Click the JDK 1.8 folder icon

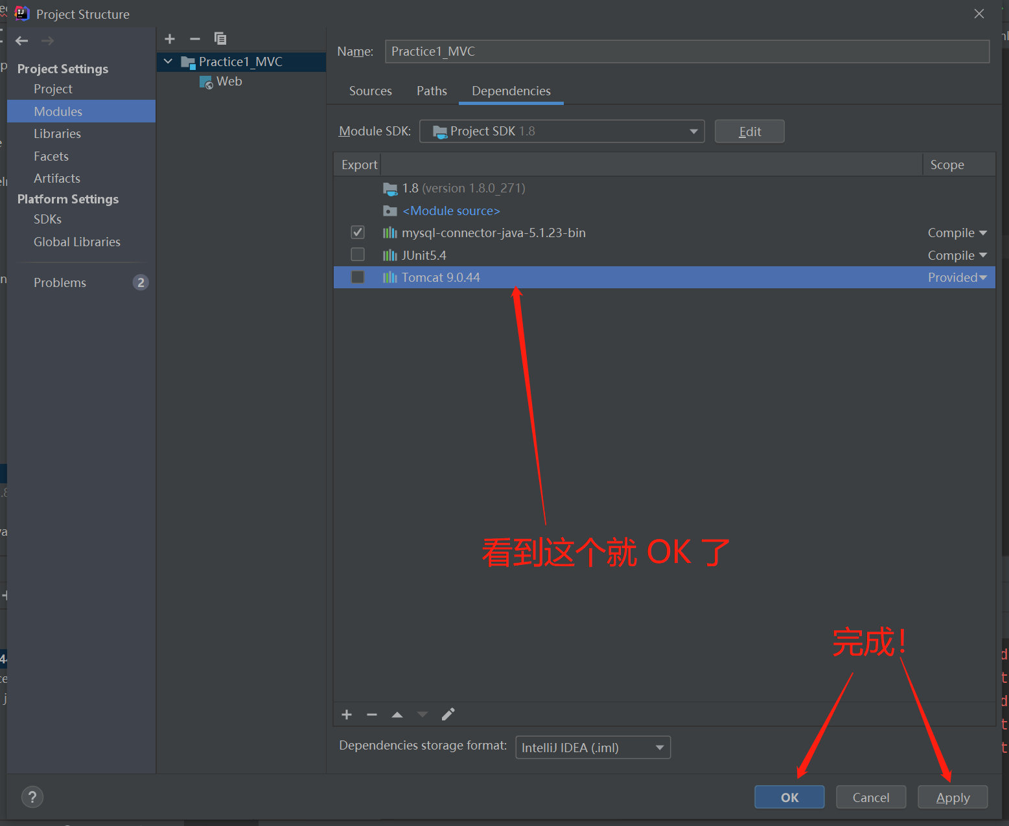point(389,189)
